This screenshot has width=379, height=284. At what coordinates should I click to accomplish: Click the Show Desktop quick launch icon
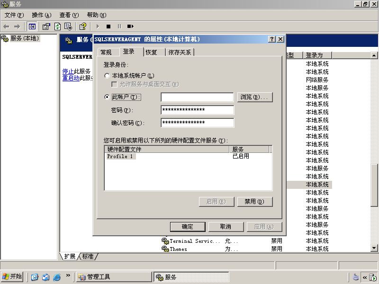(x=35, y=277)
